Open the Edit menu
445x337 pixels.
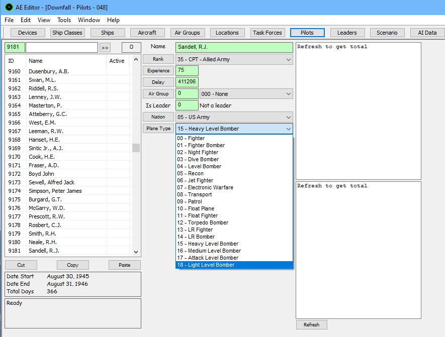[x=26, y=20]
